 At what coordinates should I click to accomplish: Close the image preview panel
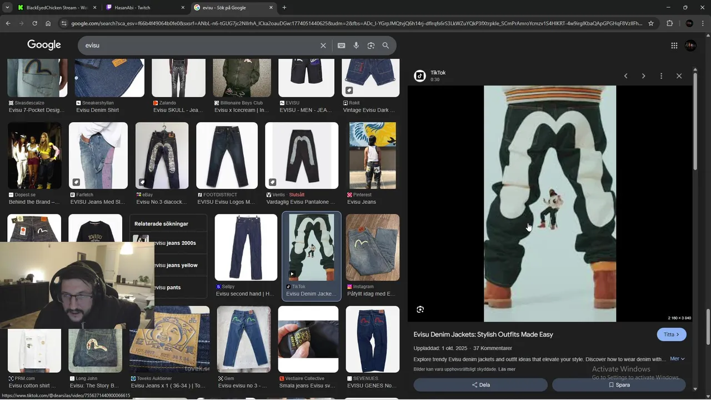679,76
